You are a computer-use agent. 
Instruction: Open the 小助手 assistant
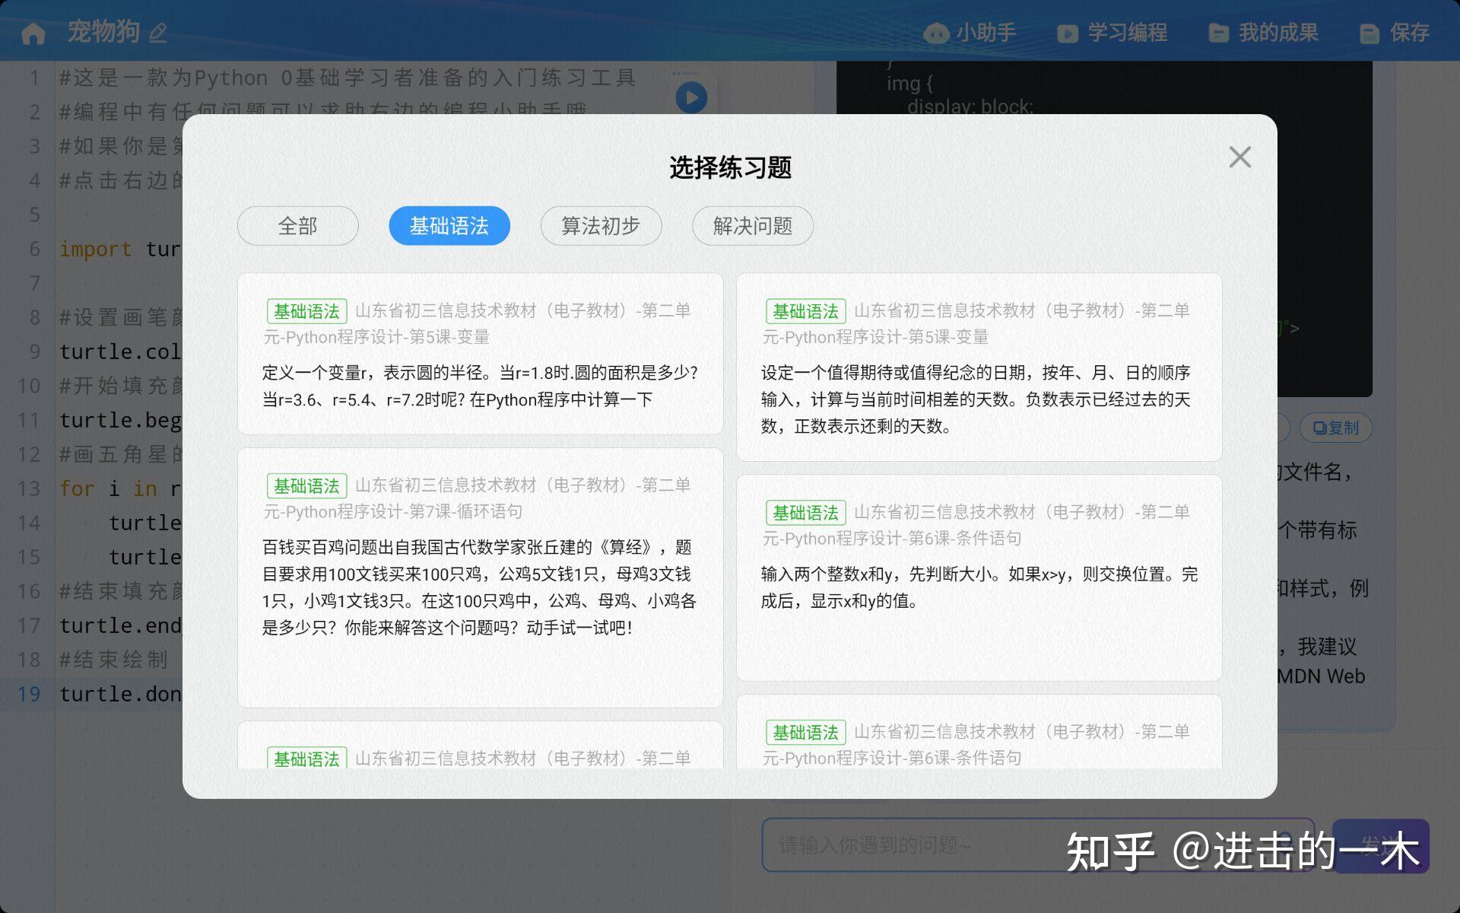coord(970,33)
